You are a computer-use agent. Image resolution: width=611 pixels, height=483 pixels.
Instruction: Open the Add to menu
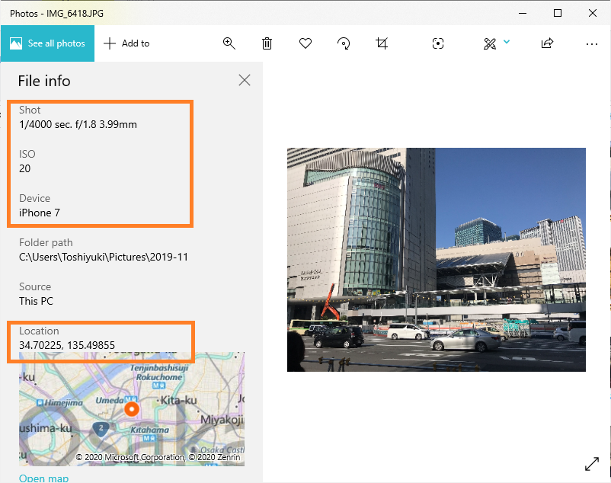tap(126, 43)
